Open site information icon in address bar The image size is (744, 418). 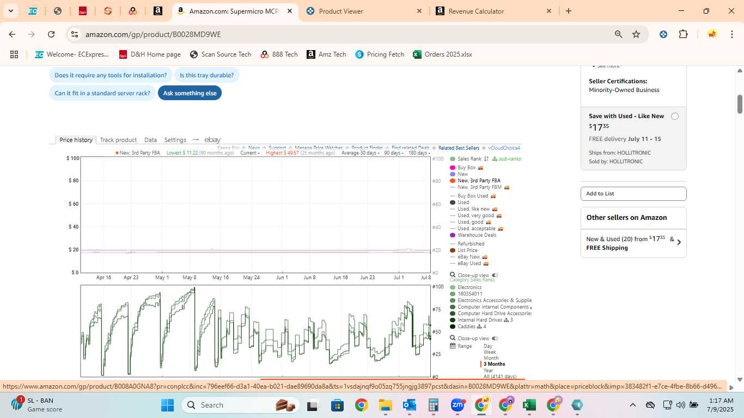pyautogui.click(x=75, y=34)
